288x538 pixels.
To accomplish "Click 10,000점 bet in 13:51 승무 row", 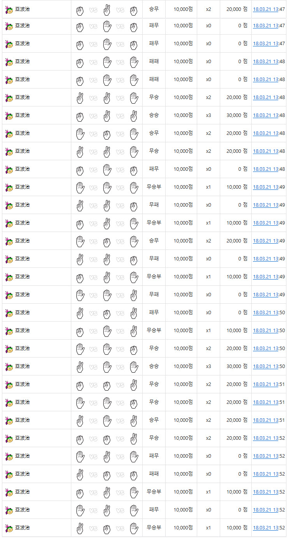I will click(x=183, y=420).
